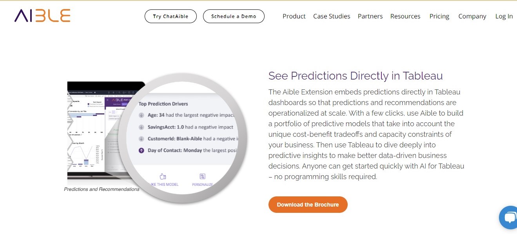Viewport: 517px width, 234px height.
Task: Click the Download the Brochure button
Action: click(x=308, y=204)
